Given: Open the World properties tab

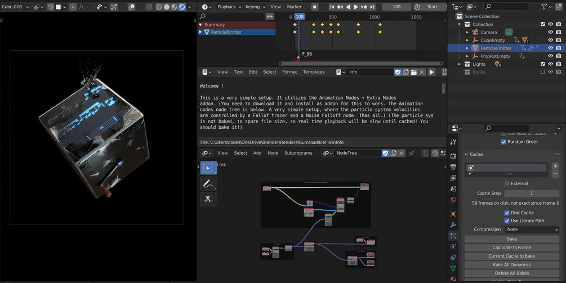Looking at the screenshot, I should [453, 200].
